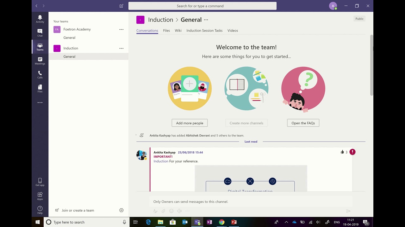
Task: Click the important exclamation icon on message
Action: [352, 152]
